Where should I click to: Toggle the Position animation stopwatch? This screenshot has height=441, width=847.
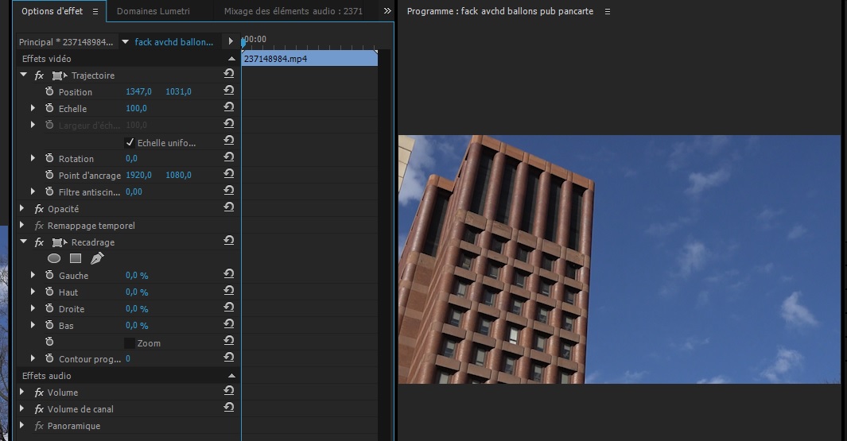coord(49,92)
